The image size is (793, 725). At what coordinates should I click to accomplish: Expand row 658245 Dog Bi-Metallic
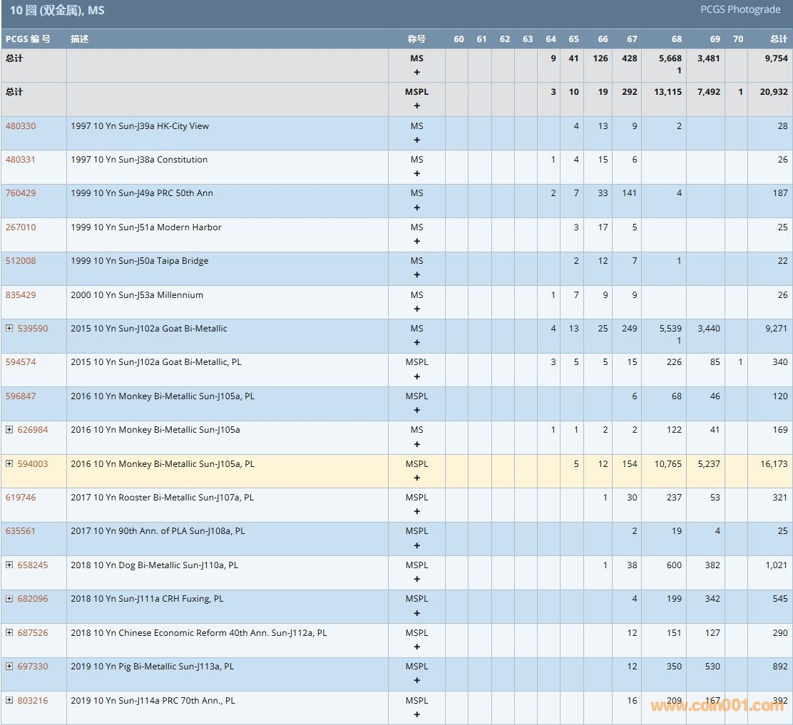pos(9,565)
